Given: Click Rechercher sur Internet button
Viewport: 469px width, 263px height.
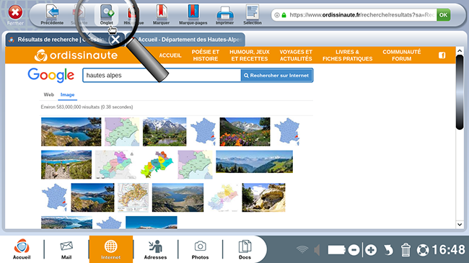Looking at the screenshot, I should [276, 76].
